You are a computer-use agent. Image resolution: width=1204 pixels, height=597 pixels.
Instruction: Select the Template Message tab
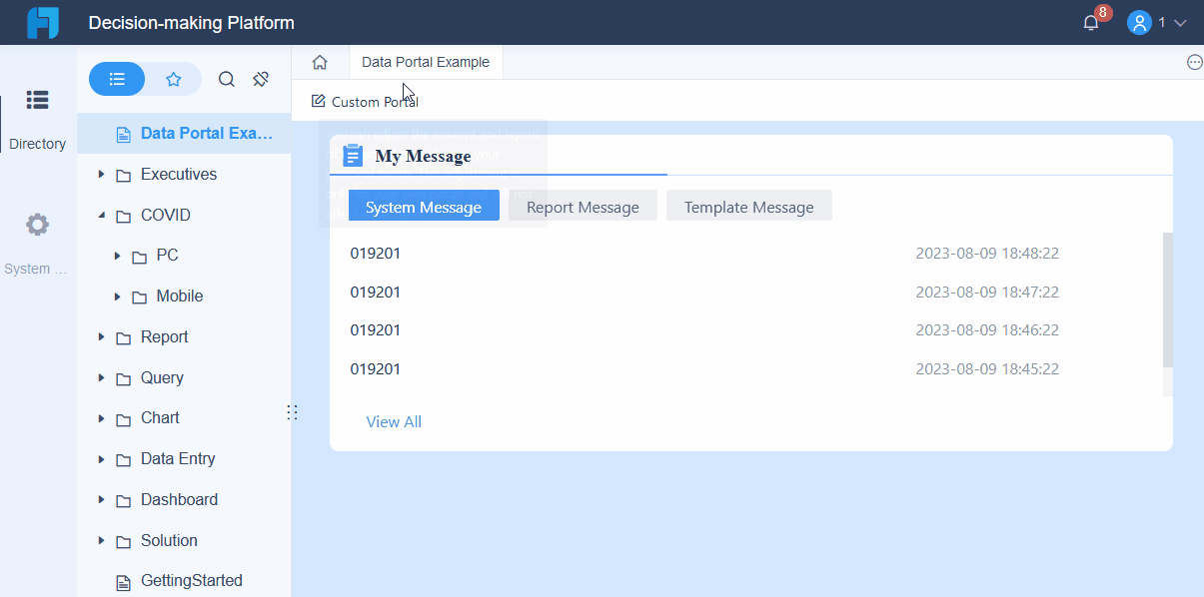(x=748, y=206)
